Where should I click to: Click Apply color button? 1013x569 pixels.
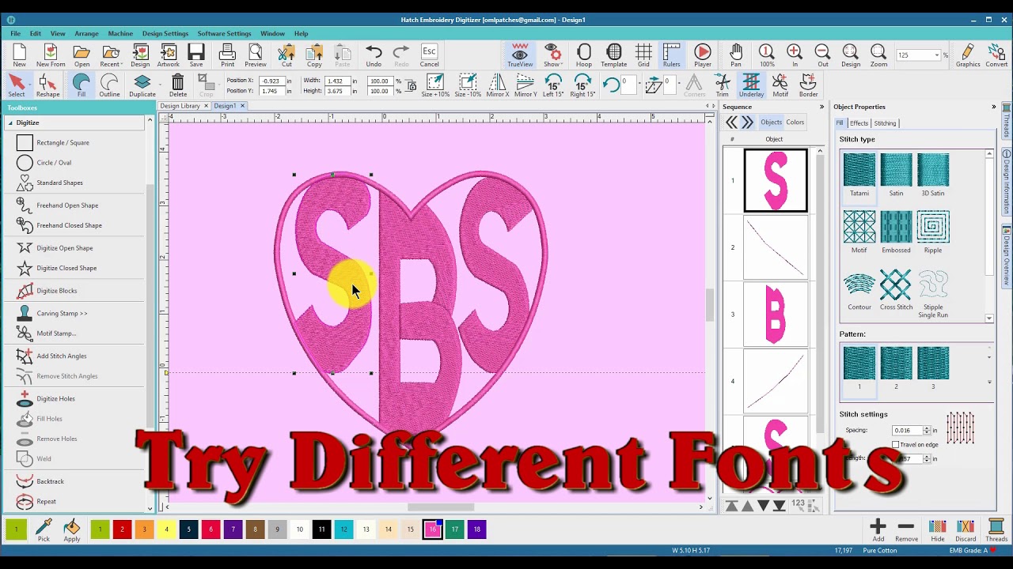tap(72, 530)
